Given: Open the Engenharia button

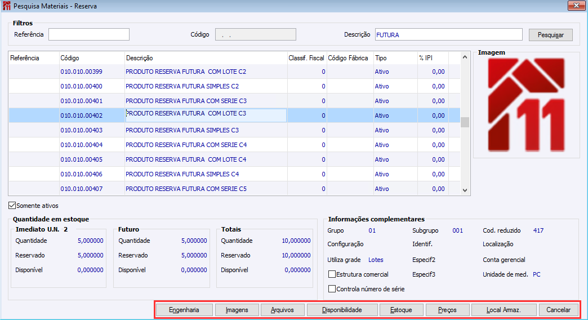Looking at the screenshot, I should point(184,310).
